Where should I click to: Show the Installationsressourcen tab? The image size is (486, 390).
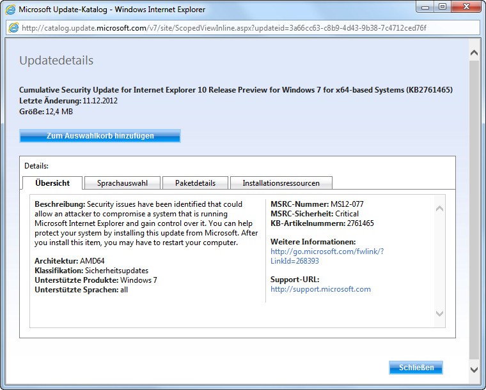click(281, 183)
